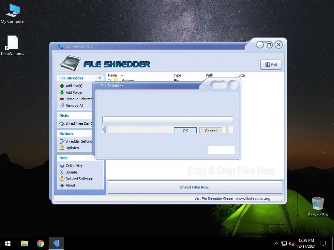Viewport: 334px width, 250px height.
Task: Click the File Shredder hard drive logo
Action: coord(70,63)
